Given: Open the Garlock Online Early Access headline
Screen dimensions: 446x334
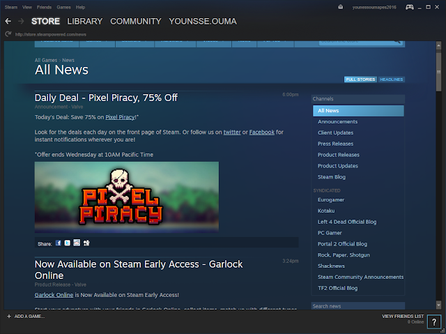Looking at the screenshot, I should pyautogui.click(x=139, y=270).
